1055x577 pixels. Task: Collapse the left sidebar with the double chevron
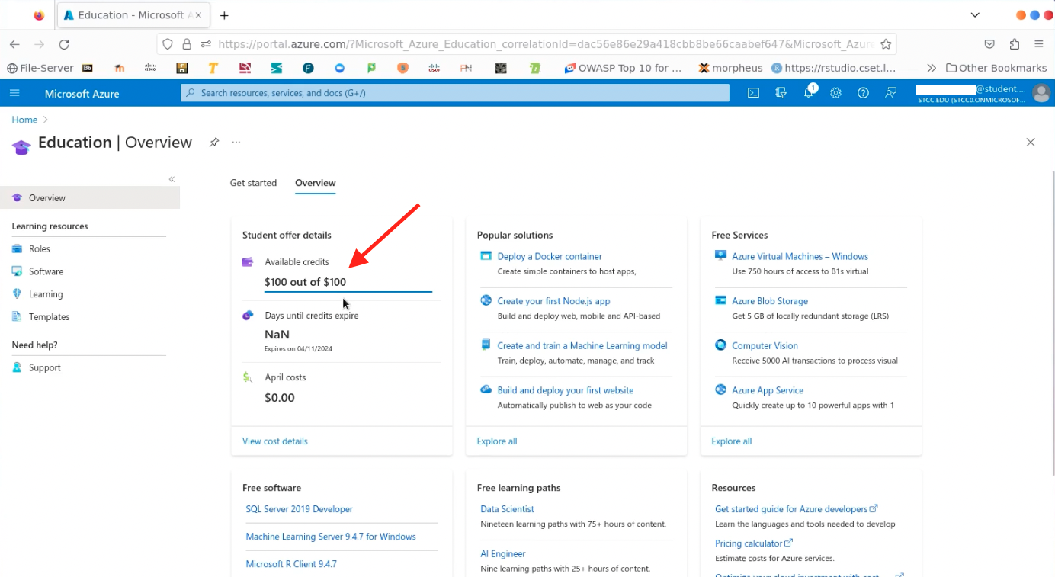pyautogui.click(x=172, y=179)
